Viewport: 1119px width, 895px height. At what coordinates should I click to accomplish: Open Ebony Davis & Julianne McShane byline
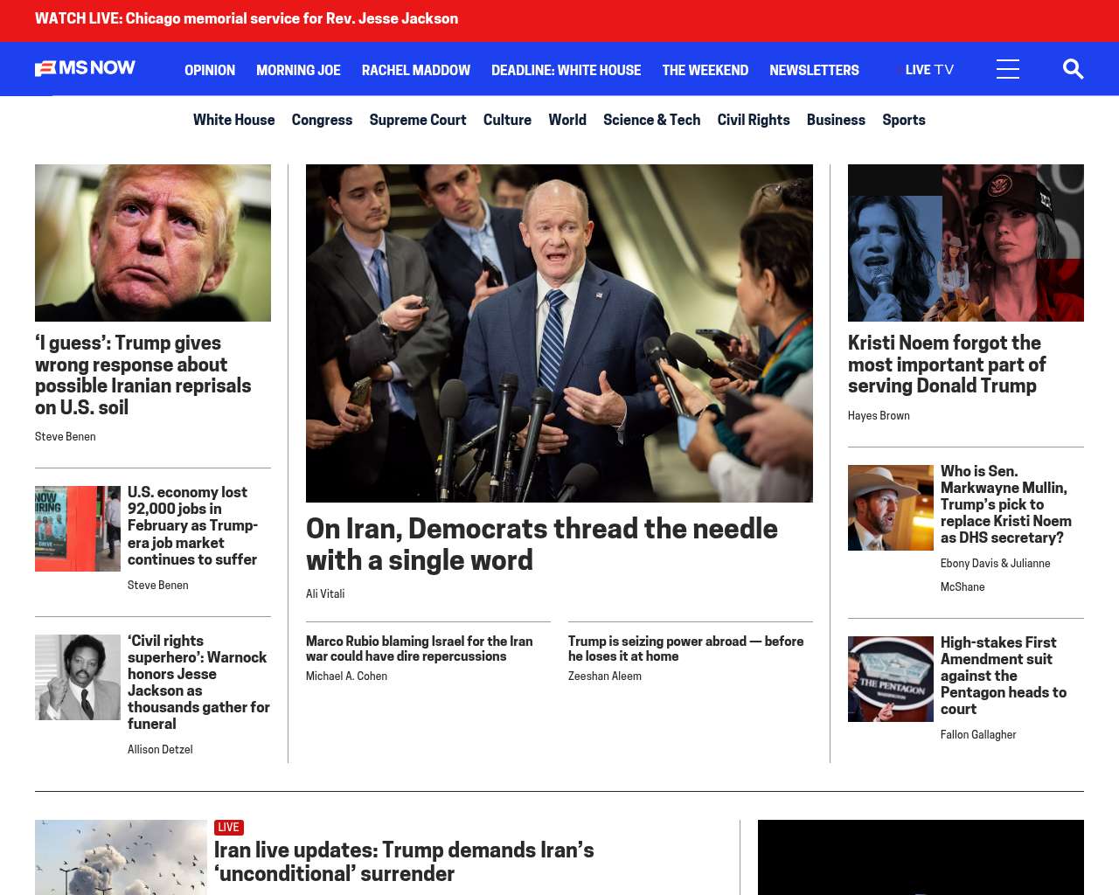(x=996, y=575)
